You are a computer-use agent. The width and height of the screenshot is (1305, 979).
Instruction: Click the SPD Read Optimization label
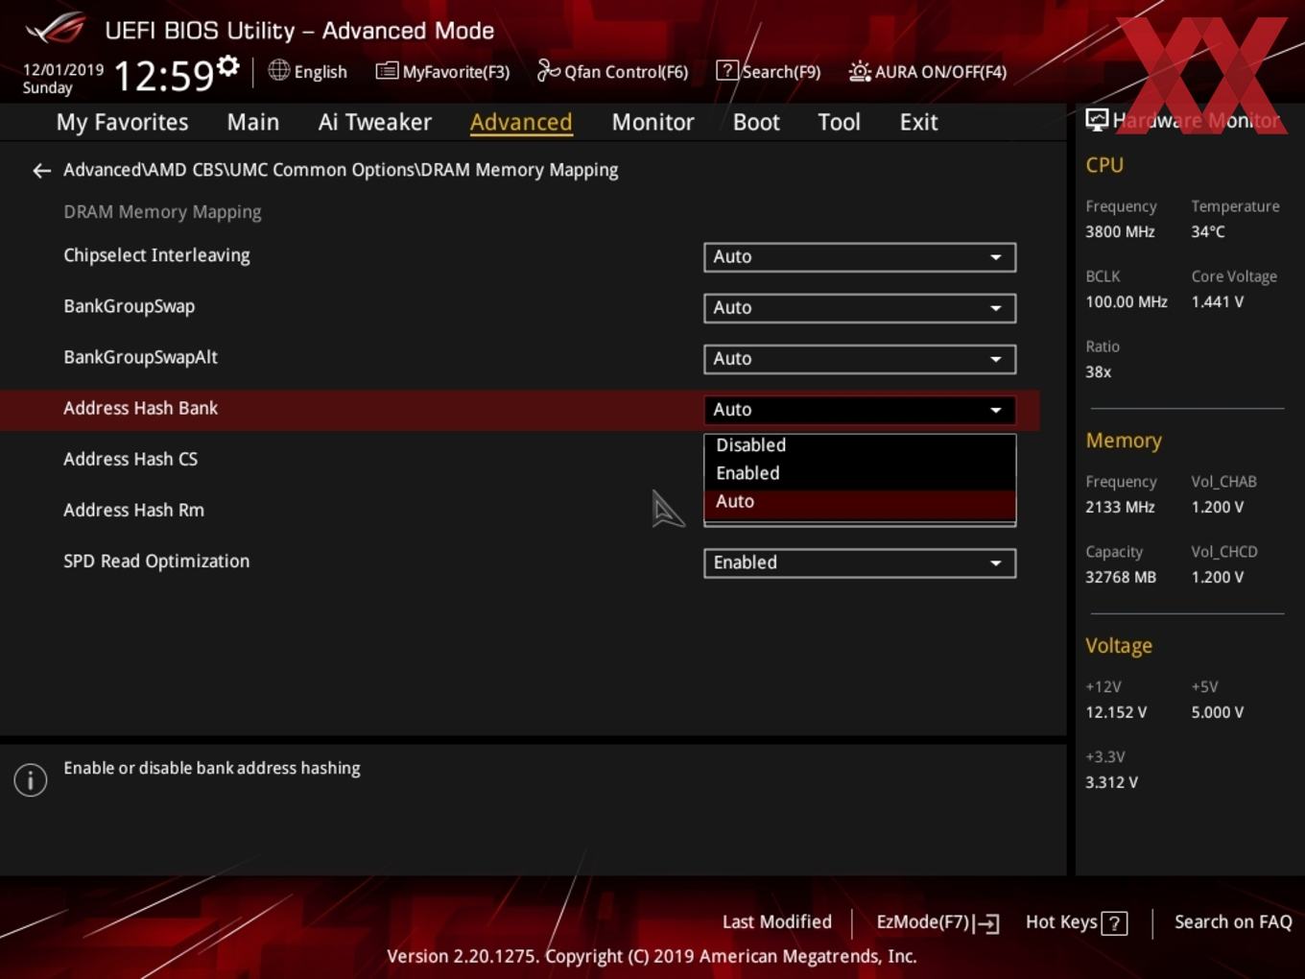point(156,561)
